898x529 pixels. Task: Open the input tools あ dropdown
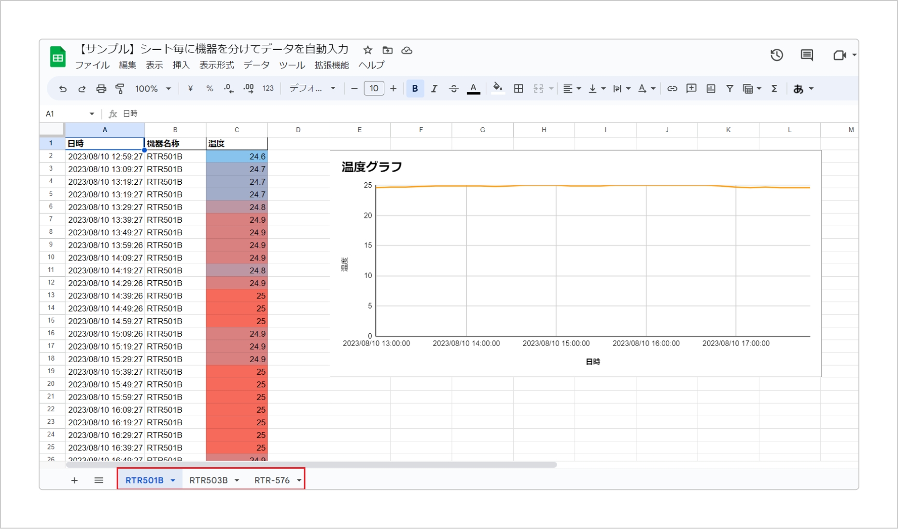coord(803,89)
